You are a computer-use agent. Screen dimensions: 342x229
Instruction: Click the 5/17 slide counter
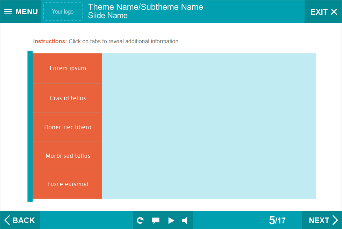[x=277, y=220]
